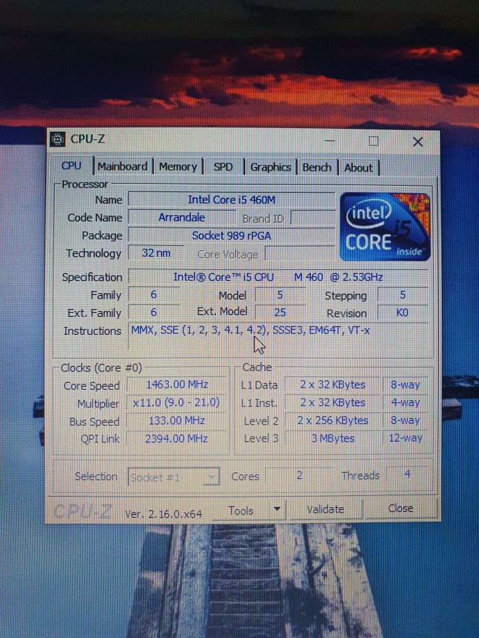Click the Family value '6'
The image size is (479, 638).
[x=153, y=294]
